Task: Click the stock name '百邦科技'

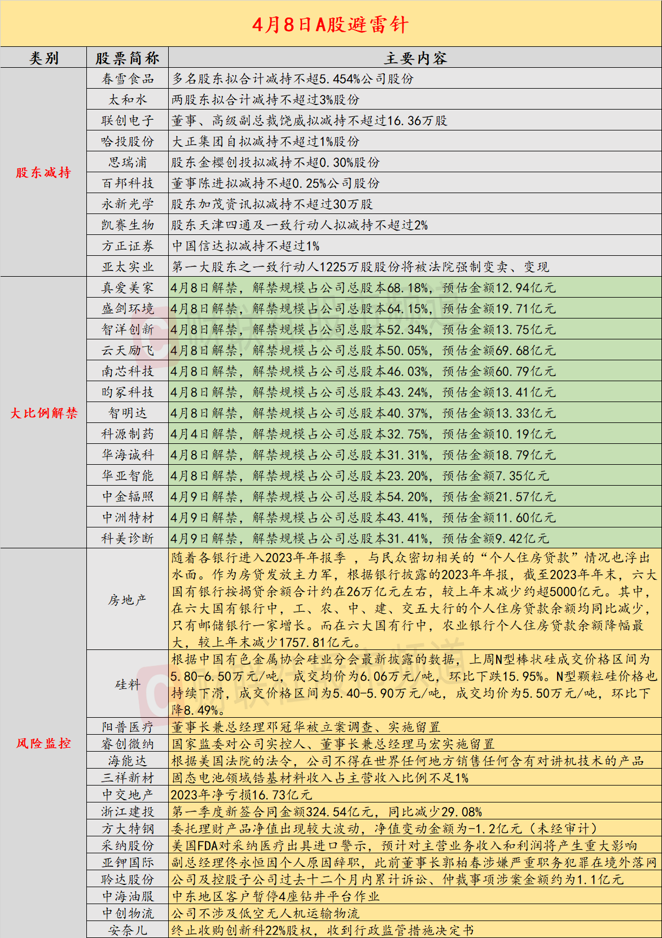Action: (128, 184)
